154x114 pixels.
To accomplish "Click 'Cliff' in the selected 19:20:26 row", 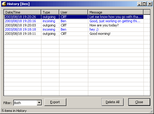I will pyautogui.click(x=63, y=17).
